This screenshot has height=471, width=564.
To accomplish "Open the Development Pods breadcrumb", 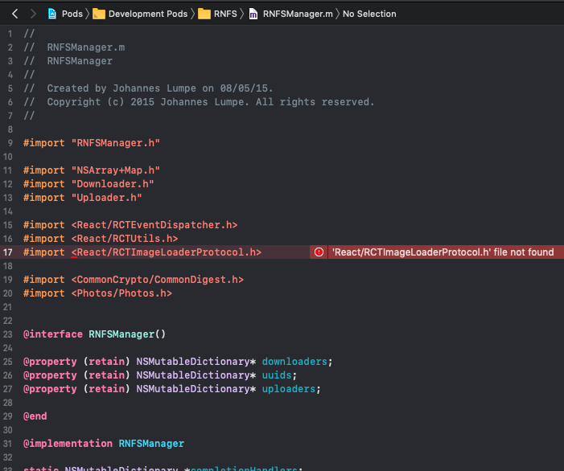I will [148, 14].
